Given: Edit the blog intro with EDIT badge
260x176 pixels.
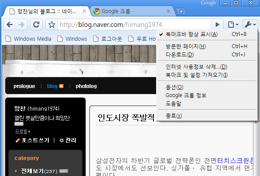Looking at the screenshot, I should tap(19, 124).
